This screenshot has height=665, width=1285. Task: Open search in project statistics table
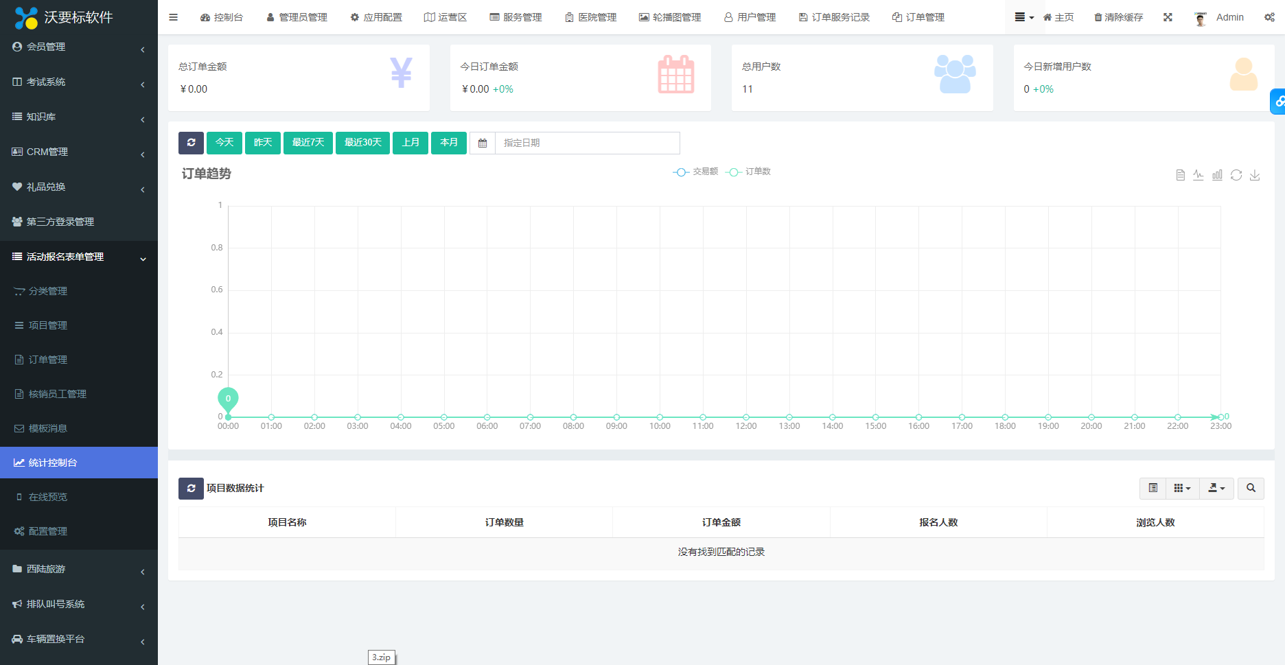tap(1251, 488)
